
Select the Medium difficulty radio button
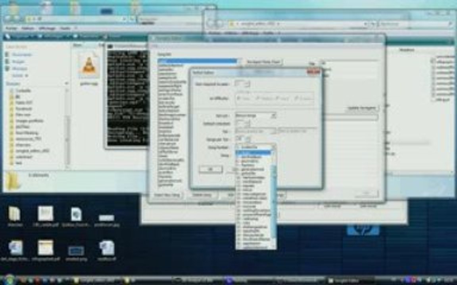click(x=263, y=99)
